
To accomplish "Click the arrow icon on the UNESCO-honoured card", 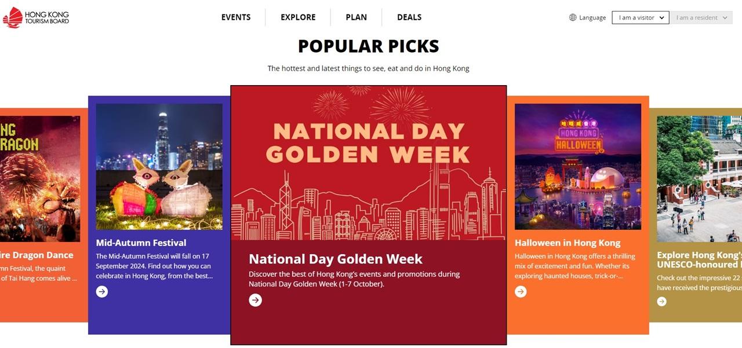I will click(x=661, y=301).
